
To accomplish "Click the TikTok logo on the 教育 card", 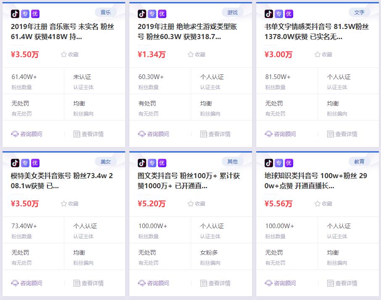I will coord(269,163).
